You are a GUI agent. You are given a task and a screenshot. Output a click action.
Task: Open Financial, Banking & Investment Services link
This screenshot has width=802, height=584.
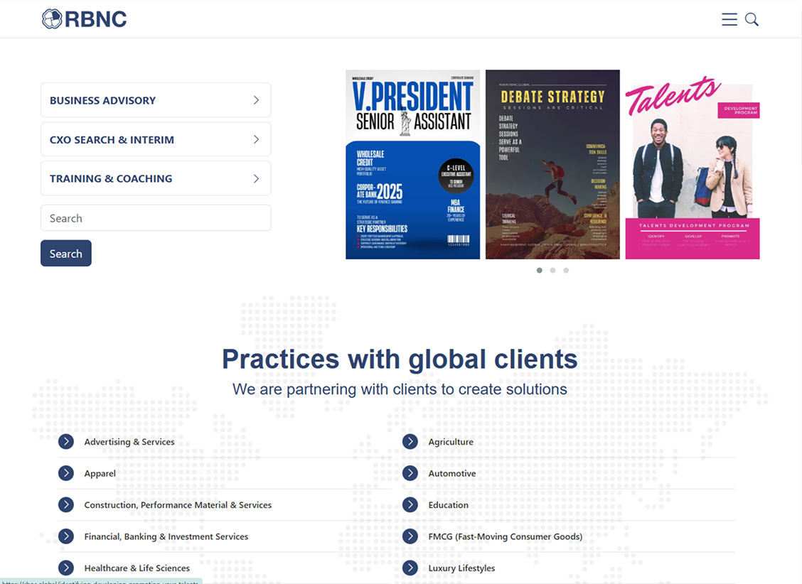[x=166, y=536]
